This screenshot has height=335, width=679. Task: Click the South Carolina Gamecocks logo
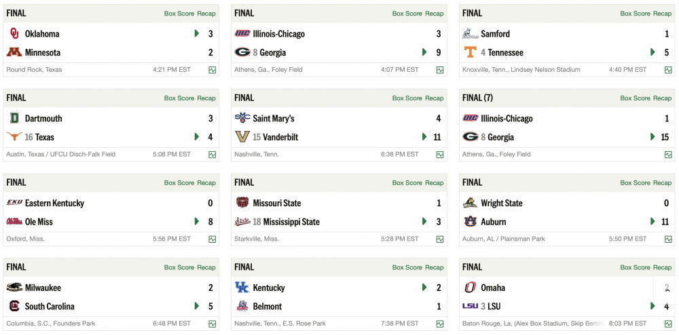[14, 307]
